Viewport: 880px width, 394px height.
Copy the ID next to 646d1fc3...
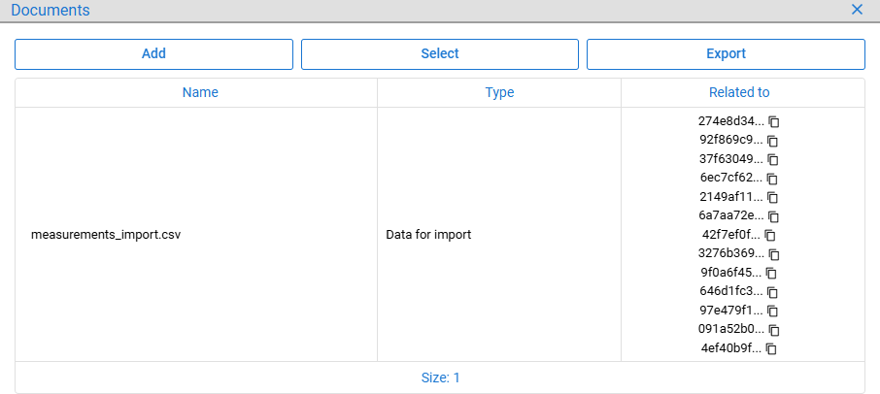[772, 292]
